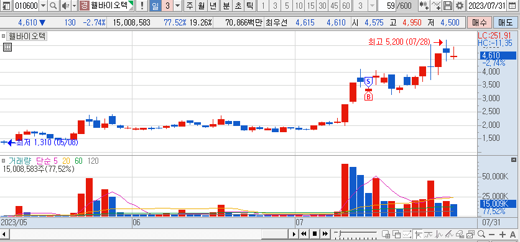Click the magnifier zoom icon in bottom toolbar
The width and height of the screenshot is (520, 242).
click(x=481, y=235)
